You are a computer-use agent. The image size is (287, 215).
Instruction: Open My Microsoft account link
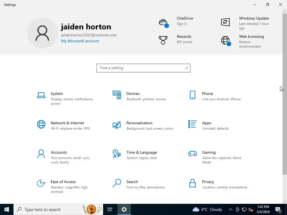click(80, 41)
